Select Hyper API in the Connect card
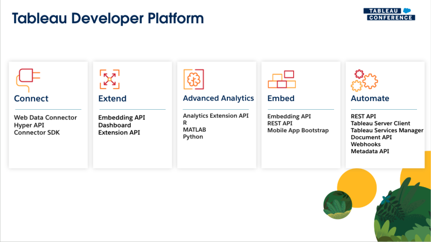Viewport: 431px width, 242px height. [x=29, y=125]
